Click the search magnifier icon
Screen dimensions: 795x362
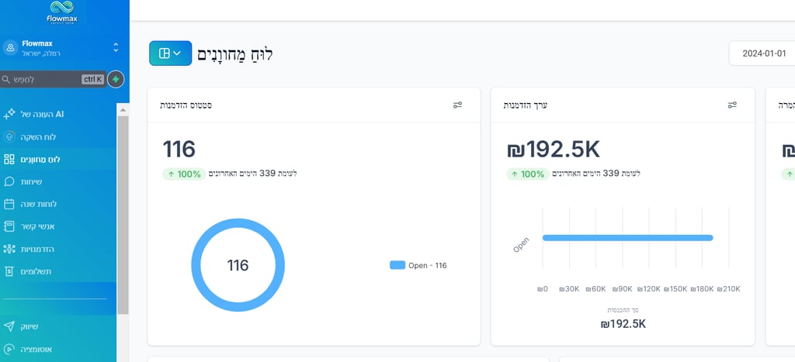(6, 80)
